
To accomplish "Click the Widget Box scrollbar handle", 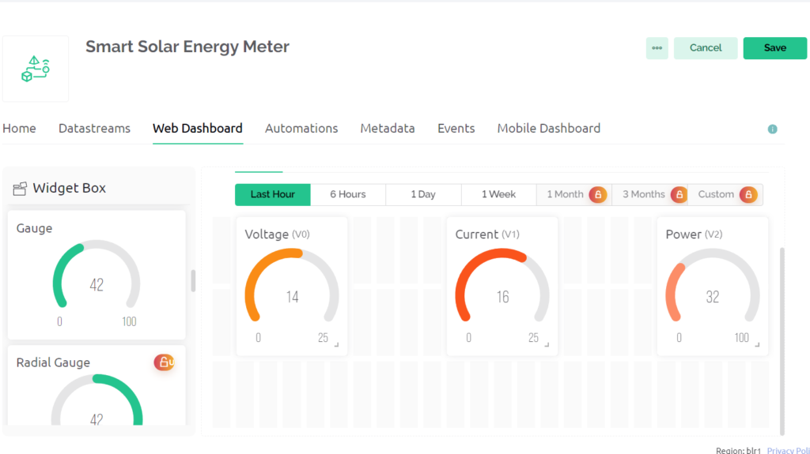I will [193, 280].
